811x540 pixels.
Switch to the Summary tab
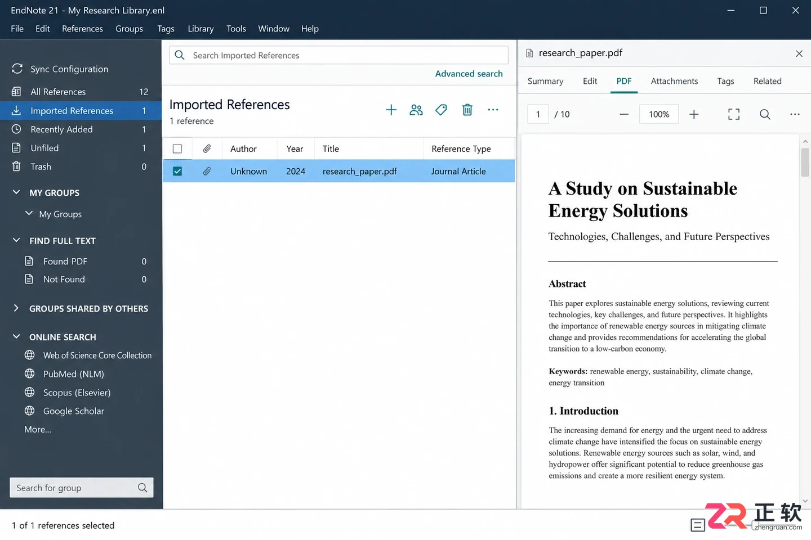545,81
